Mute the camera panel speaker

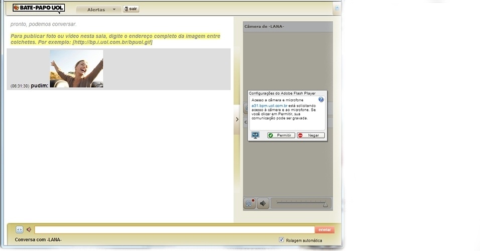tap(263, 203)
